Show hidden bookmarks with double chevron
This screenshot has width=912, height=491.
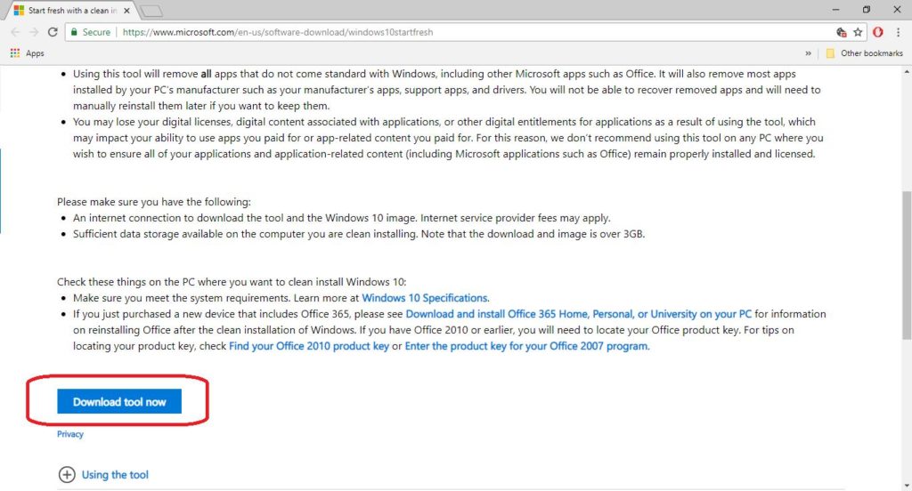coord(808,52)
